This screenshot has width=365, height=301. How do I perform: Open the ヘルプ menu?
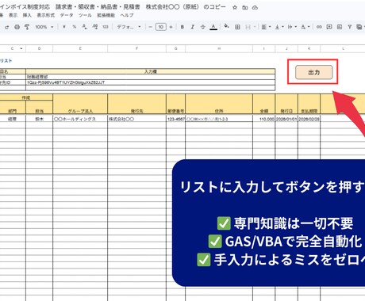(x=127, y=15)
